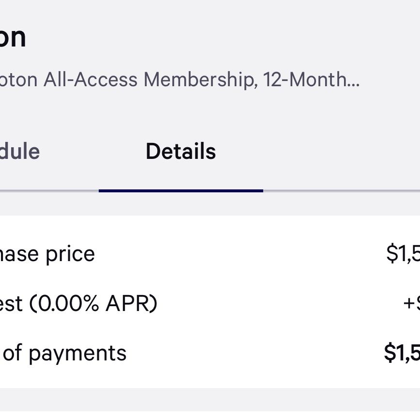Screen dimensions: 420x420
Task: Click the interest (0.00% APR) label
Action: point(78,303)
